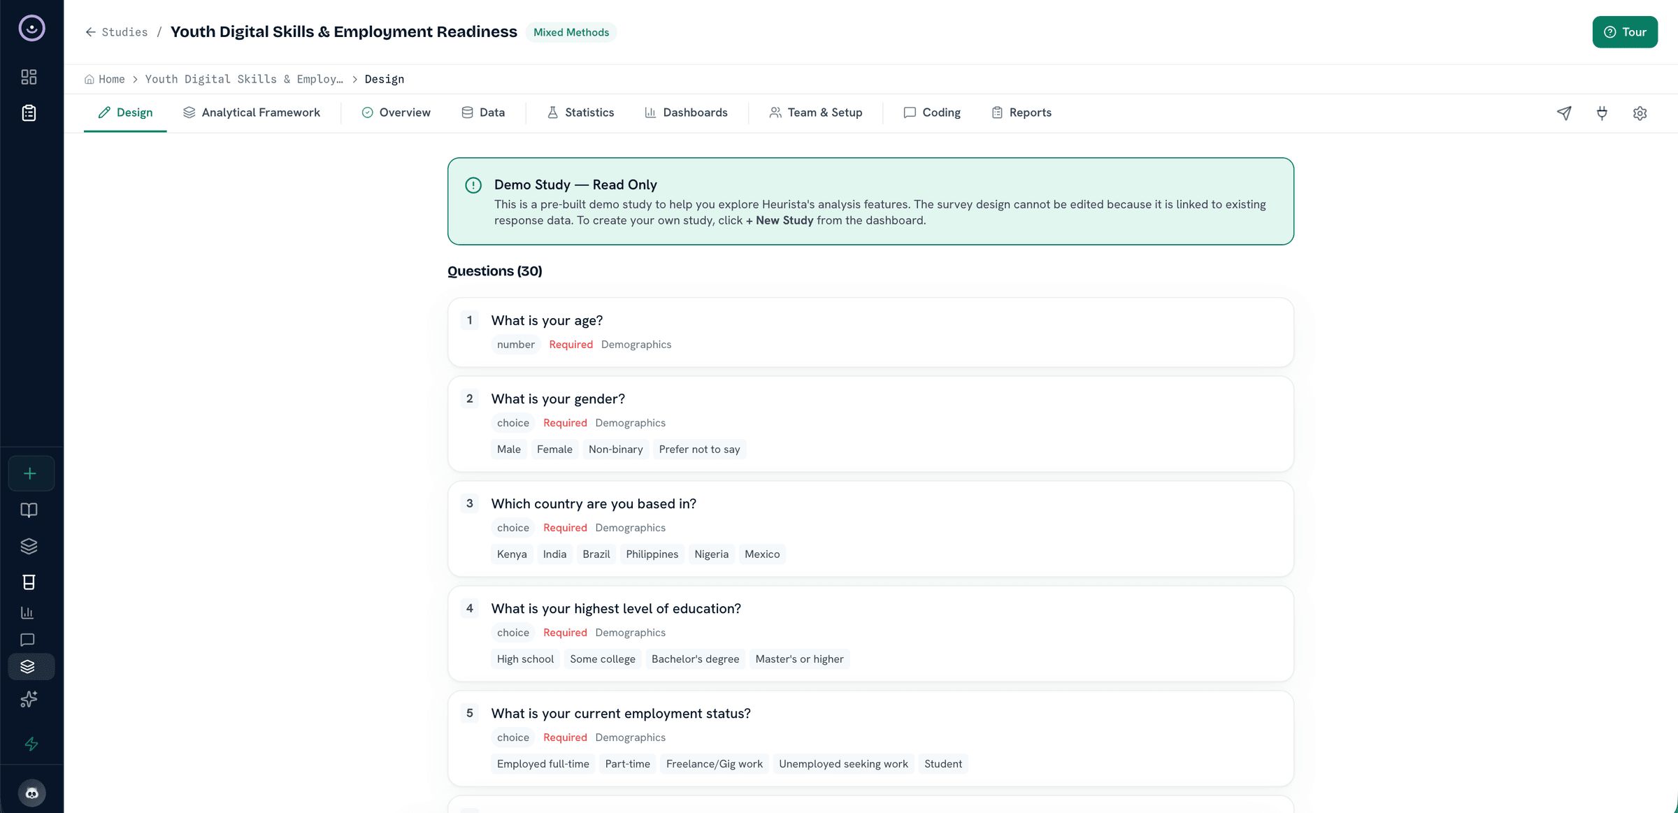Screen dimensions: 1678x813
Task: Click the Heurista smiley logo icon
Action: 31,29
